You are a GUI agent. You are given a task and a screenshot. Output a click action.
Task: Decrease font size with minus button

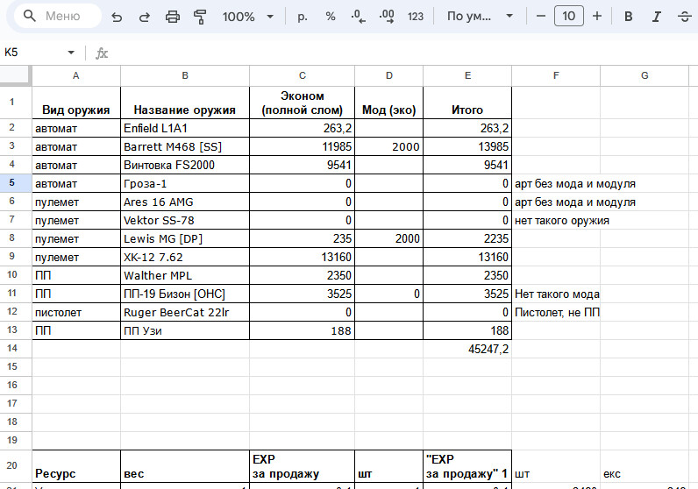tap(541, 17)
